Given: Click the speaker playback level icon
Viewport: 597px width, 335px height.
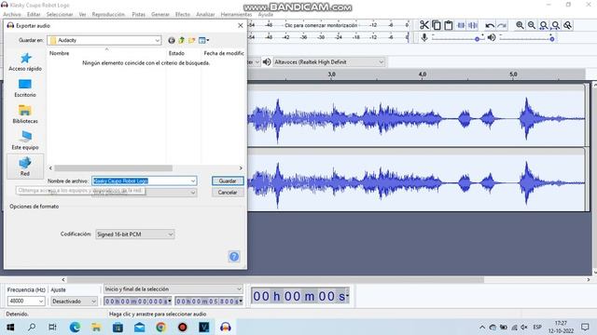Looking at the screenshot, I should click(492, 37).
